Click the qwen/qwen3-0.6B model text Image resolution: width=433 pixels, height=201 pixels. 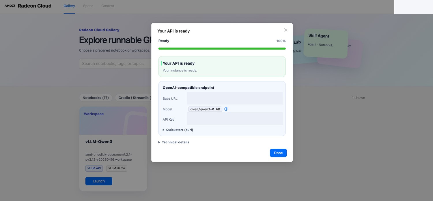click(x=205, y=109)
